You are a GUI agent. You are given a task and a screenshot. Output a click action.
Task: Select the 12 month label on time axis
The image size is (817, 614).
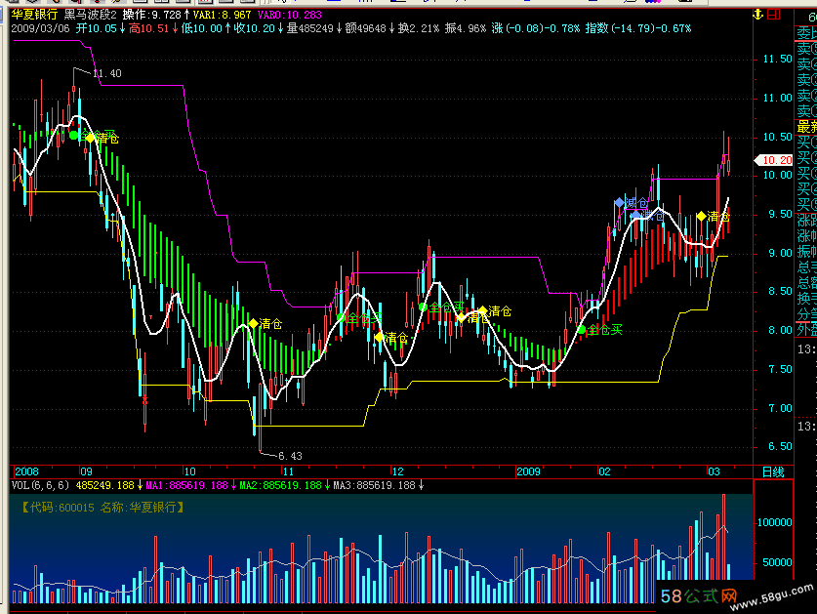pyautogui.click(x=397, y=471)
